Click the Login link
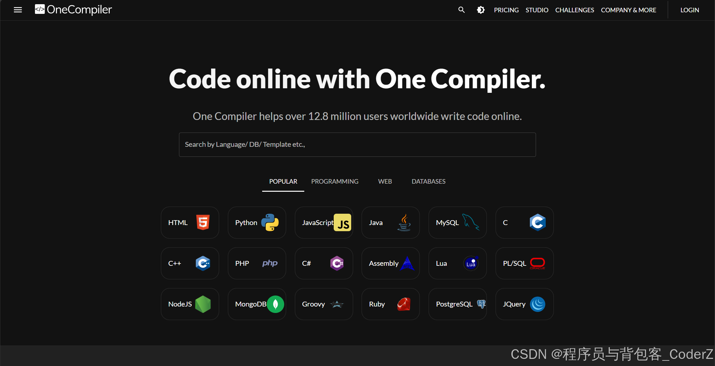The image size is (715, 366). click(689, 10)
